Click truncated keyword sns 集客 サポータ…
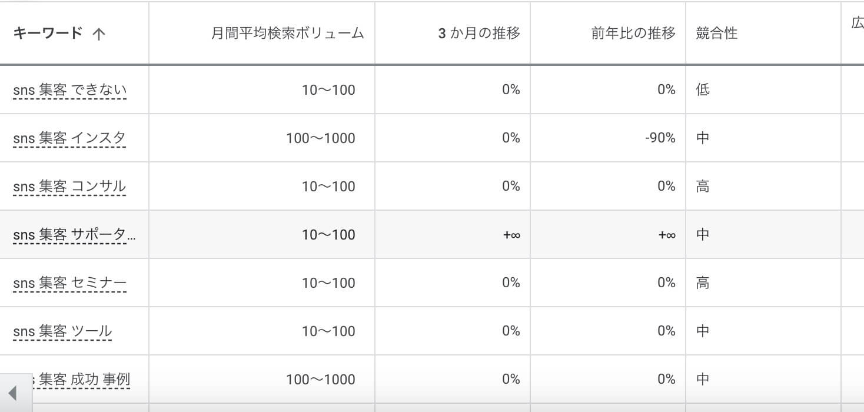Screen dimensions: 864x412 pos(74,235)
